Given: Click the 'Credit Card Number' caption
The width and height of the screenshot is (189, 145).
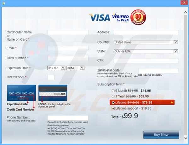Looking at the screenshot, I should click(20, 109).
